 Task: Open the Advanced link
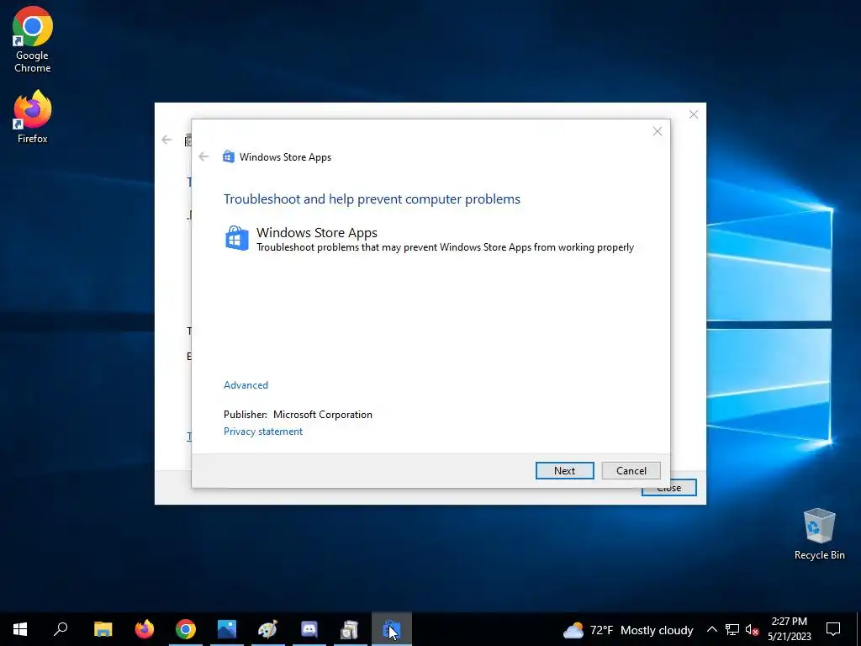tap(246, 385)
